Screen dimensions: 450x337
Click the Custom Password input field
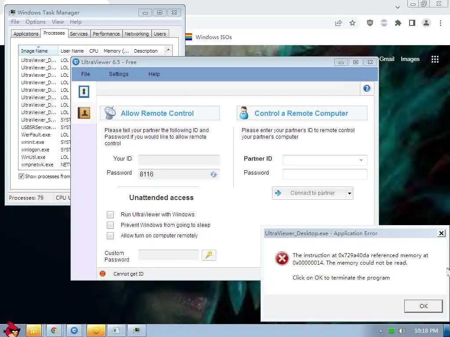pos(168,255)
